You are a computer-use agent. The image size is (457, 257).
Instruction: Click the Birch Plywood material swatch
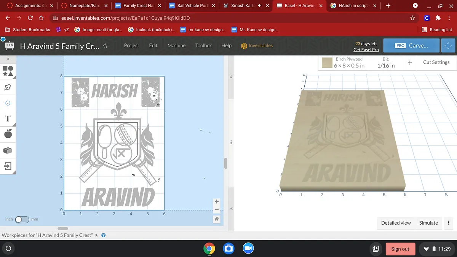coord(327,63)
